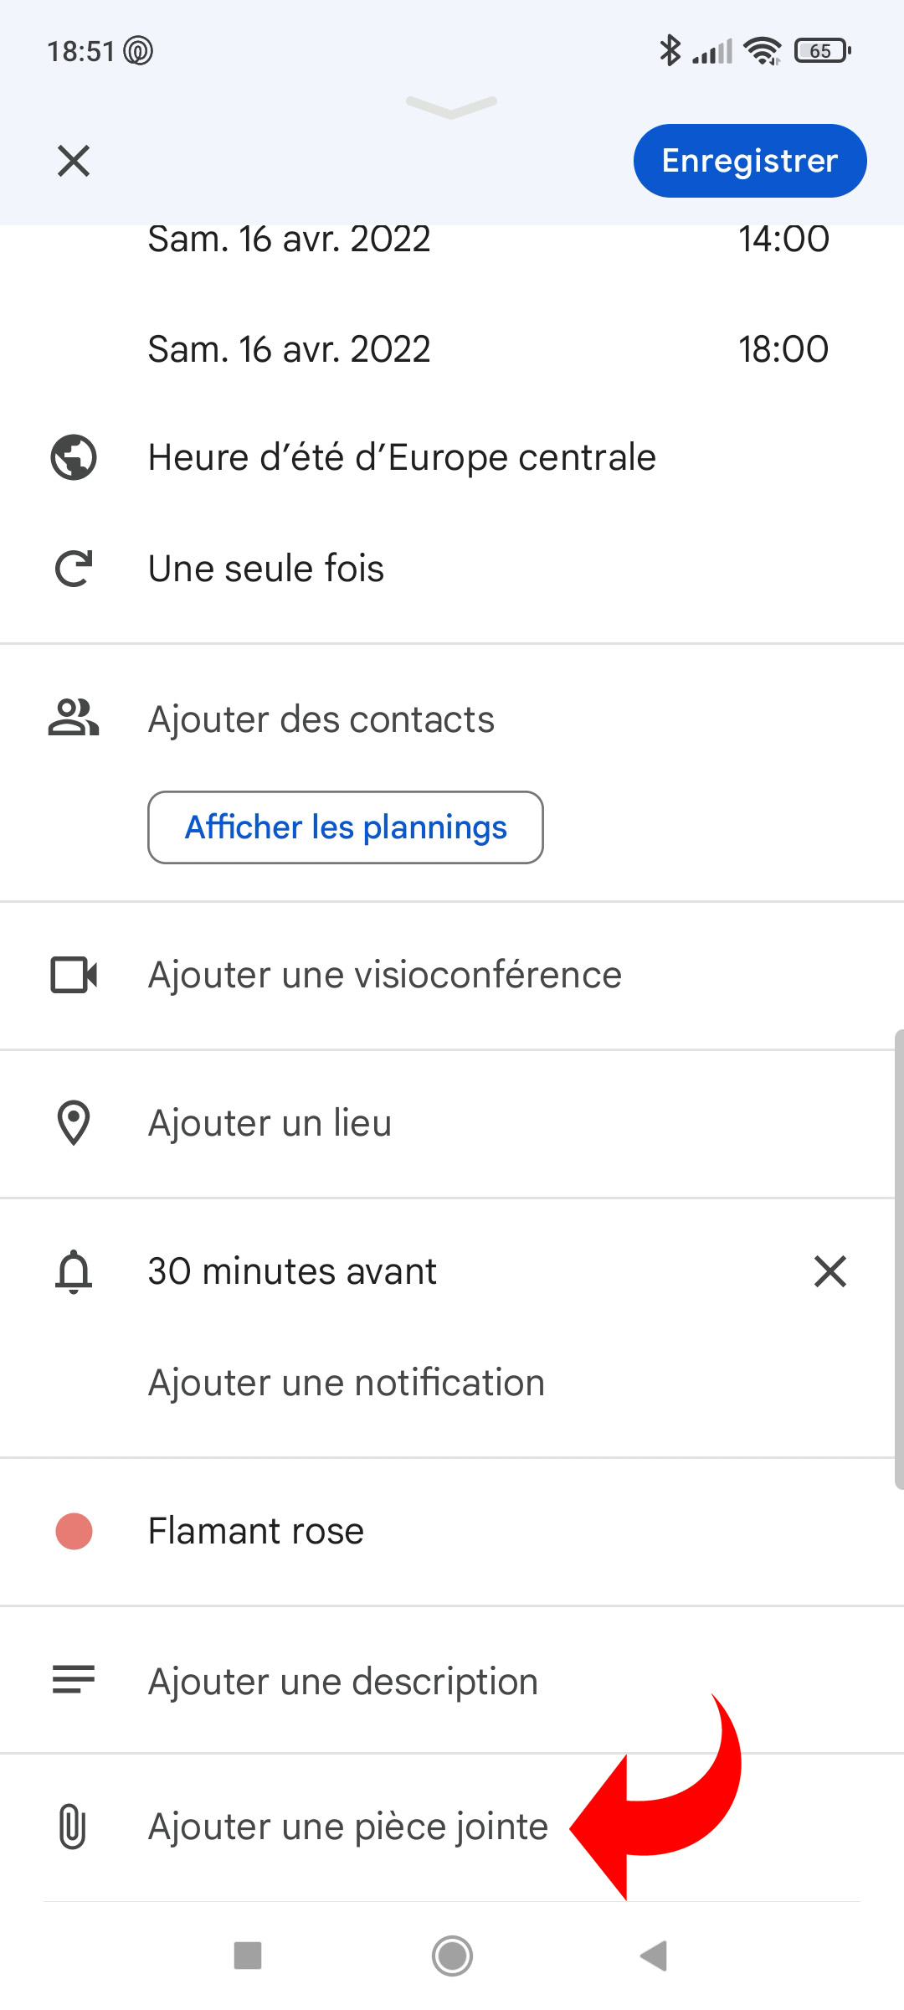Tap the contacts people icon
The height and width of the screenshot is (2010, 904).
[74, 719]
